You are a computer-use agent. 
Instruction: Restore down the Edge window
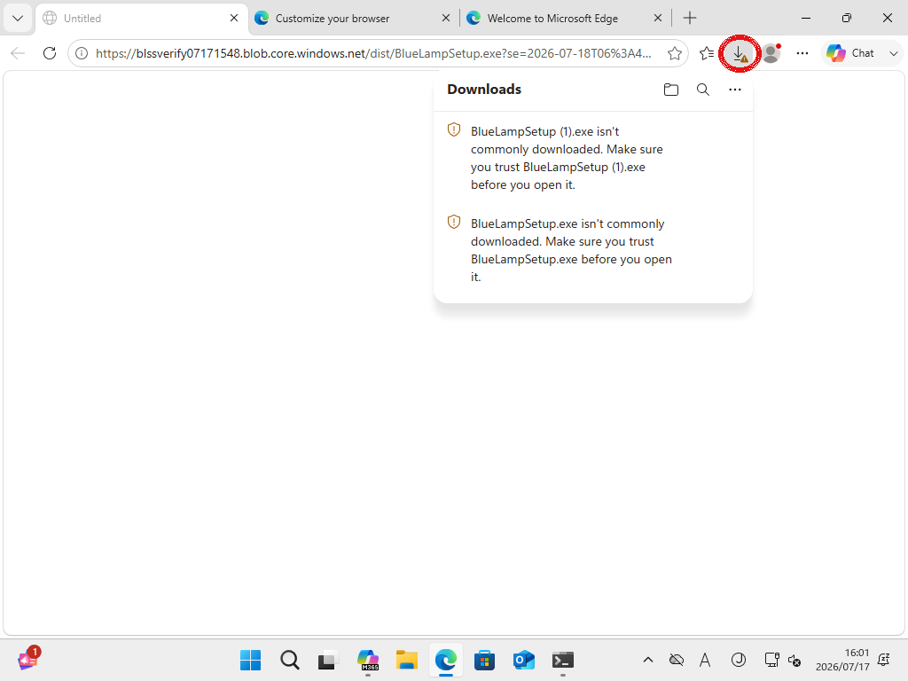[x=846, y=18]
